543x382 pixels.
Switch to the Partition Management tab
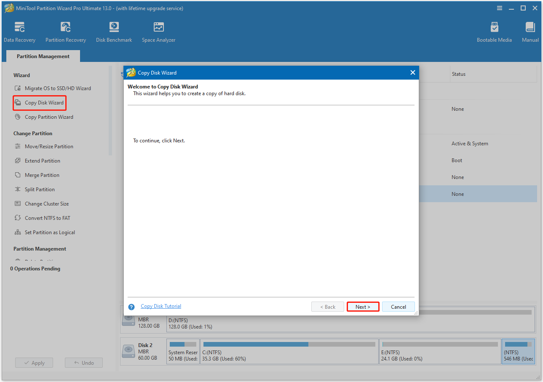click(x=43, y=56)
